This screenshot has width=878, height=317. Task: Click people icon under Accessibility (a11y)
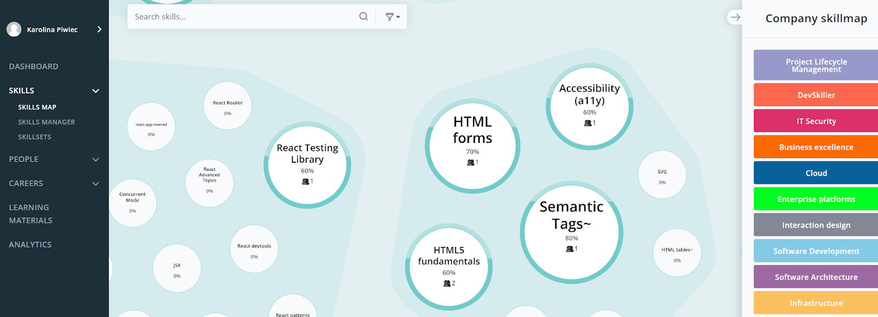[588, 123]
